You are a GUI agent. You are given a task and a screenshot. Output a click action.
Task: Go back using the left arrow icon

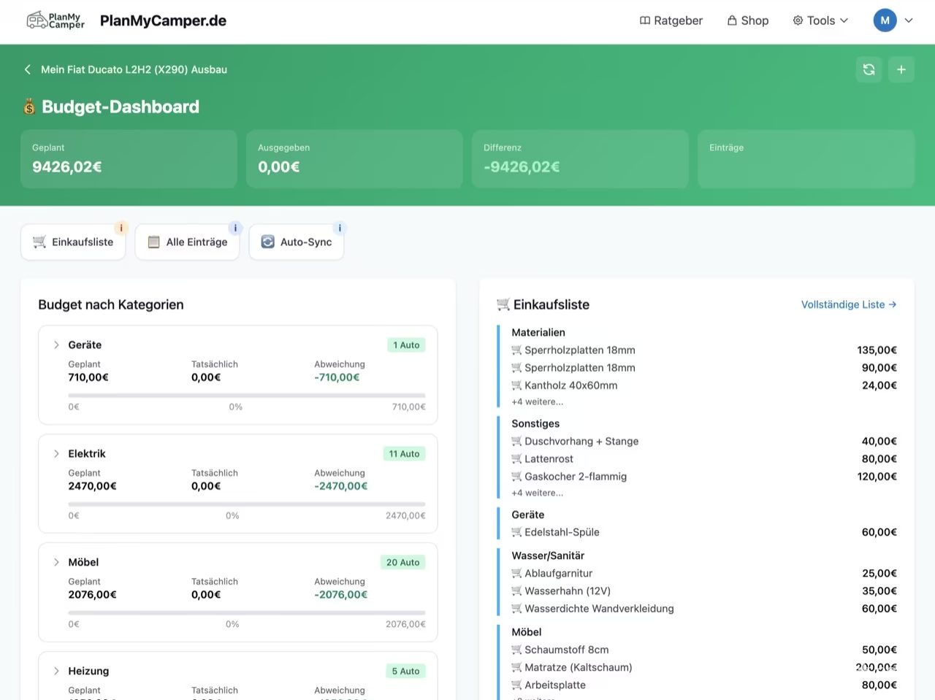click(28, 69)
